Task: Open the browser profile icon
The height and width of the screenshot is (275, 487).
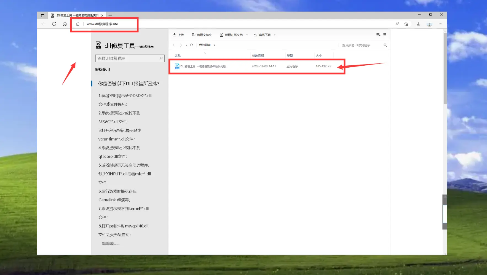Action: (x=429, y=24)
